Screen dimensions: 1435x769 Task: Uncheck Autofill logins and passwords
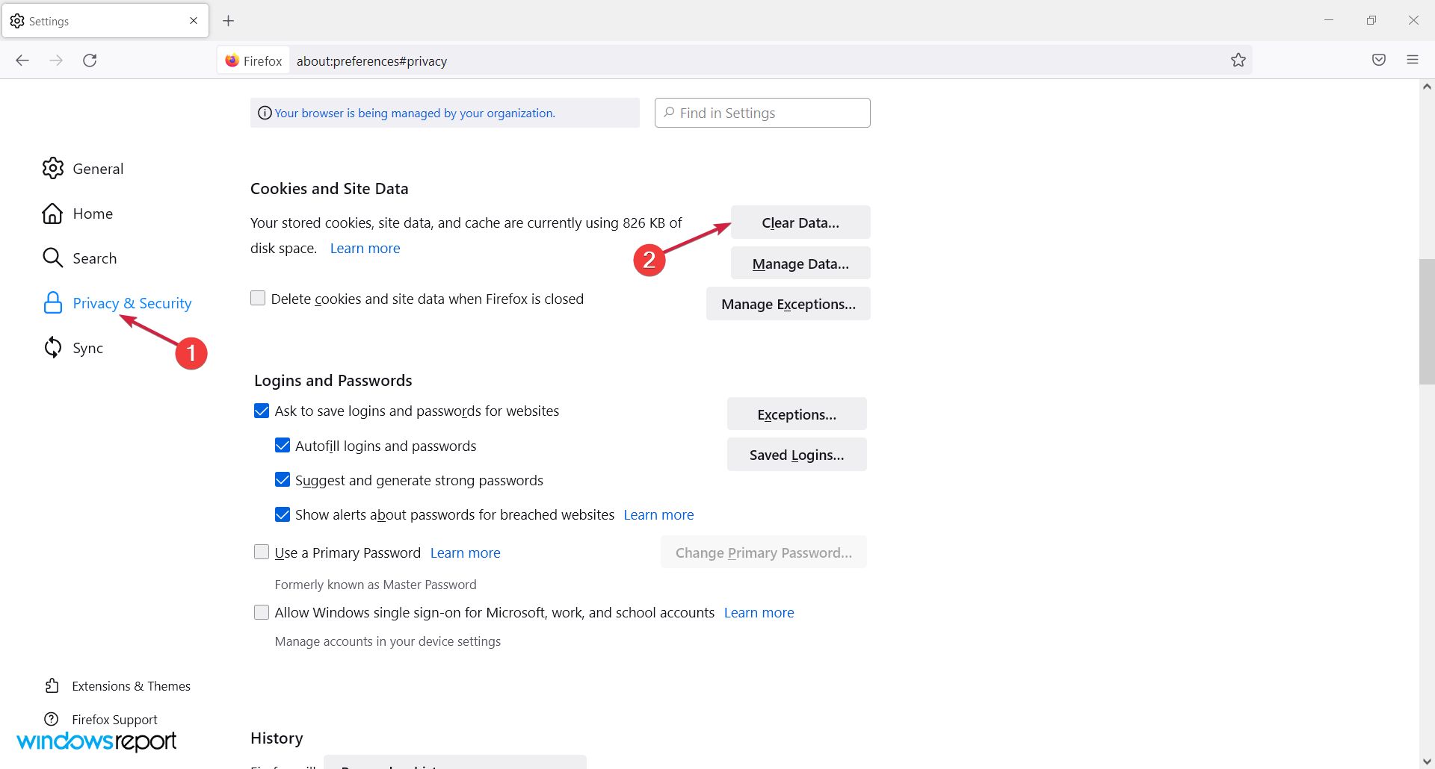click(283, 446)
